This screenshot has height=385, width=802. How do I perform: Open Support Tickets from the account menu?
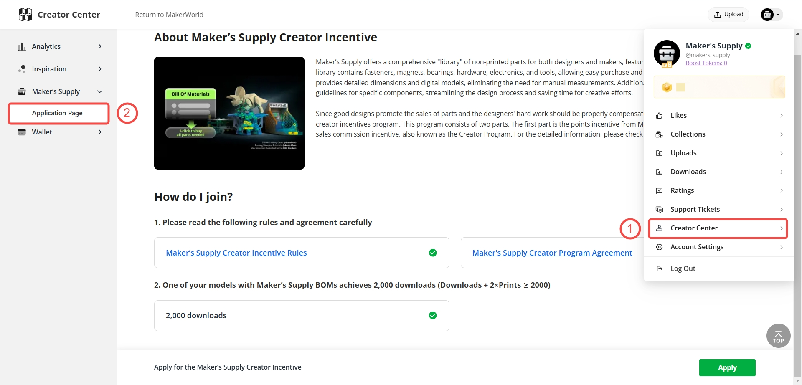[719, 210]
